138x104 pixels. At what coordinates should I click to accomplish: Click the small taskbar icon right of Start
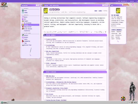click(13, 100)
